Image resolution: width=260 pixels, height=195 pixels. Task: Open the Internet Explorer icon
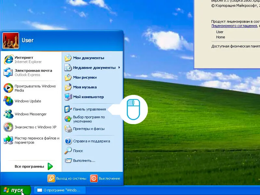click(9, 59)
